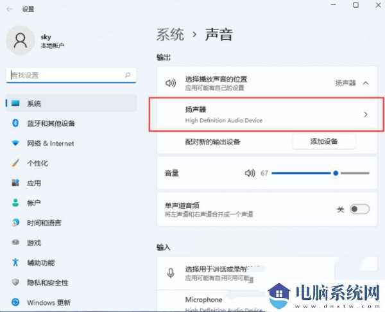This screenshot has width=385, height=312.
Task: Collapse 选择播放声音的位置 with the up chevron
Action: [x=366, y=83]
